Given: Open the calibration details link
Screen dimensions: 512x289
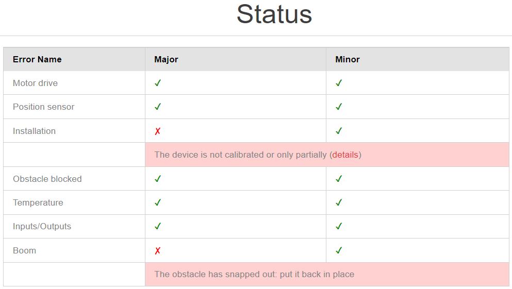Looking at the screenshot, I should click(345, 155).
